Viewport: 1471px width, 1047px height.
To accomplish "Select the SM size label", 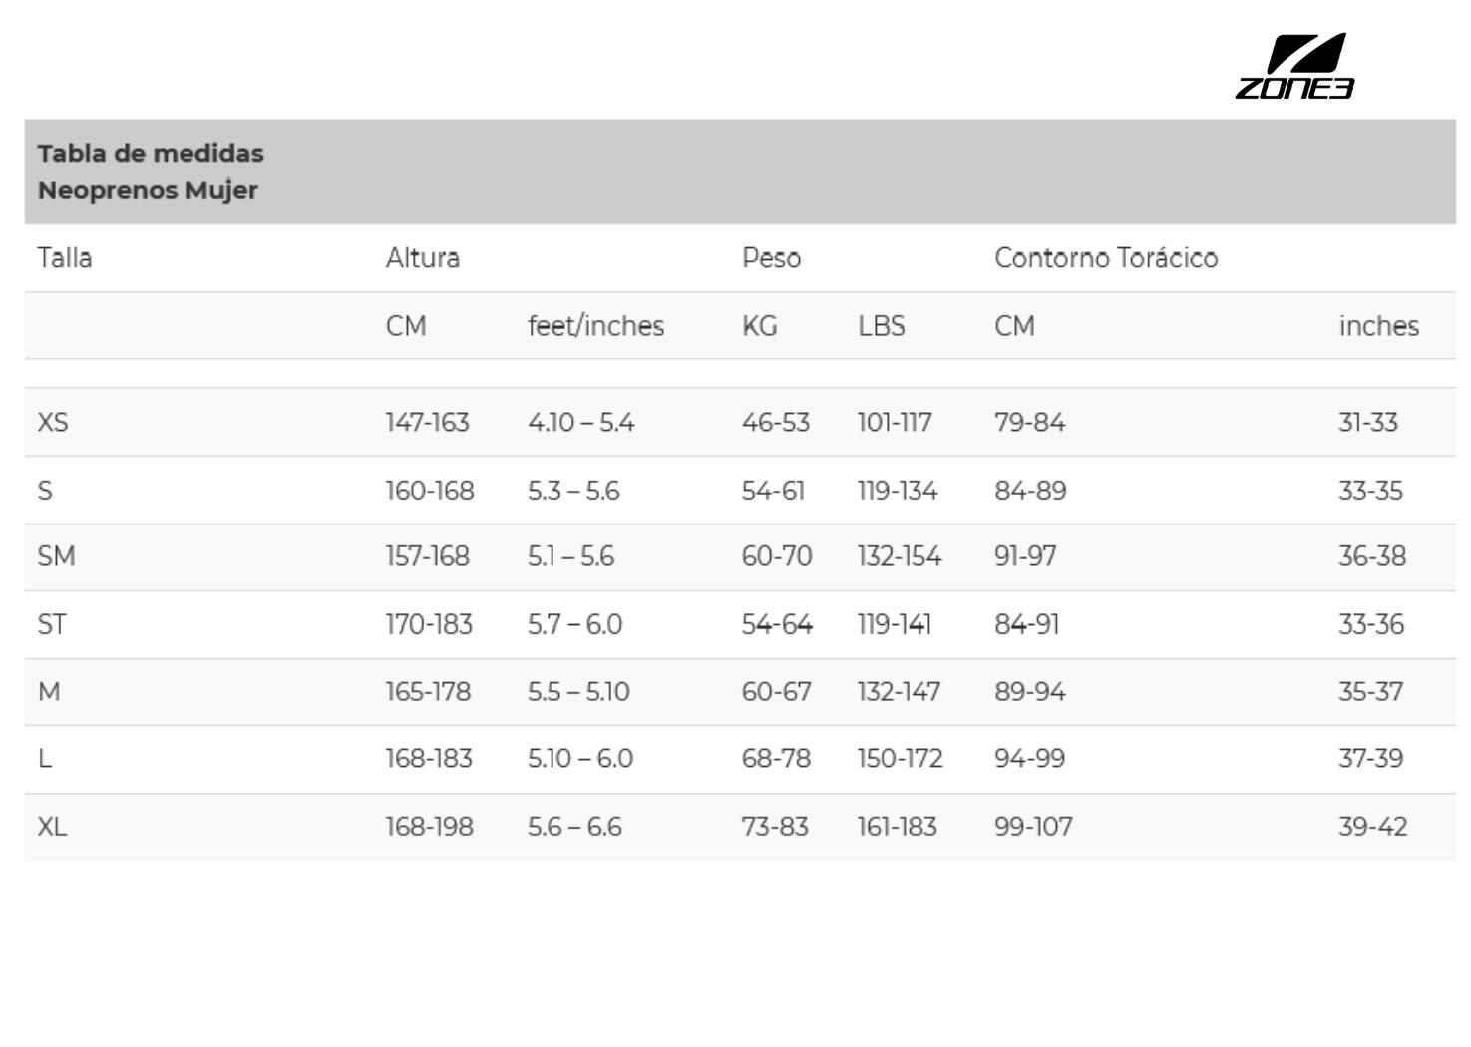I will 56,556.
